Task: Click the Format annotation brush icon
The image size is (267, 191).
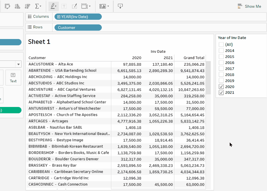Action: point(74,6)
